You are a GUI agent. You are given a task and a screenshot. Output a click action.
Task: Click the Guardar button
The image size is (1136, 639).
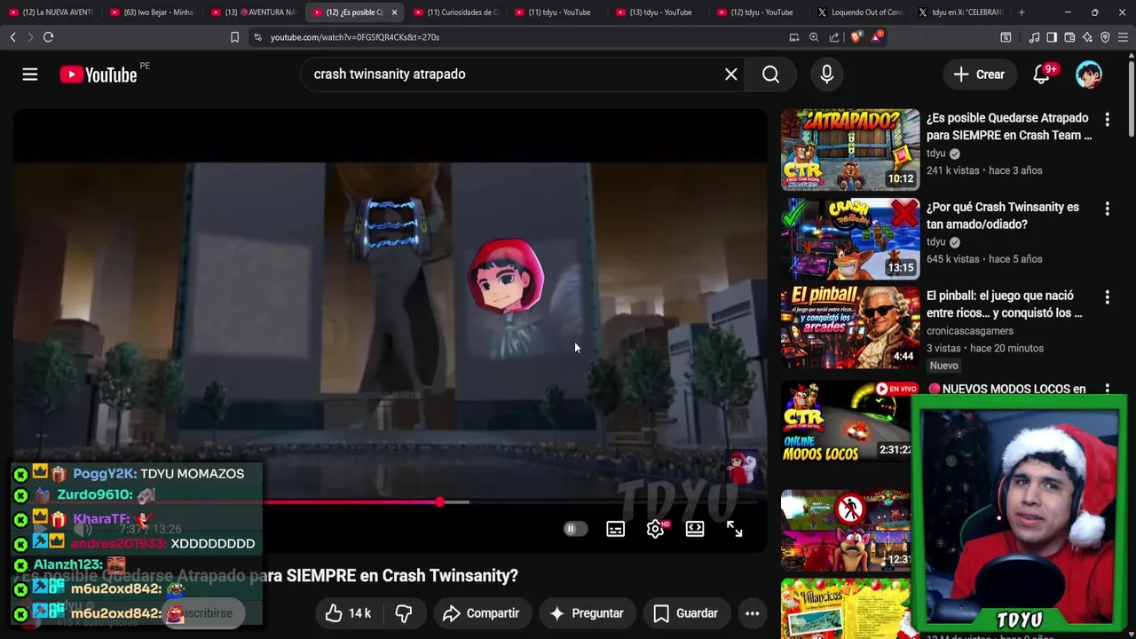coord(685,613)
